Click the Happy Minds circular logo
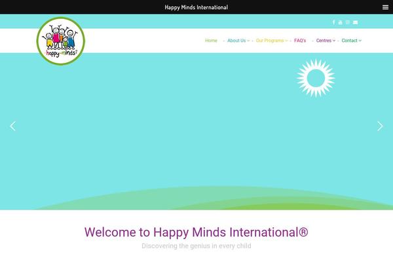393x262 pixels. point(61,41)
